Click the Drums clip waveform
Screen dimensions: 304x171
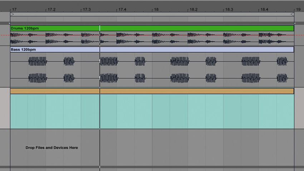pyautogui.click(x=152, y=38)
